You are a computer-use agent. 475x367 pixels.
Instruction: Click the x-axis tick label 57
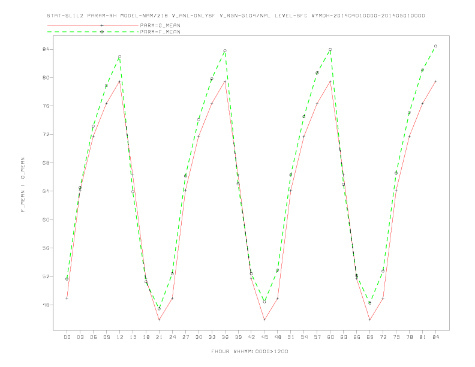point(317,337)
